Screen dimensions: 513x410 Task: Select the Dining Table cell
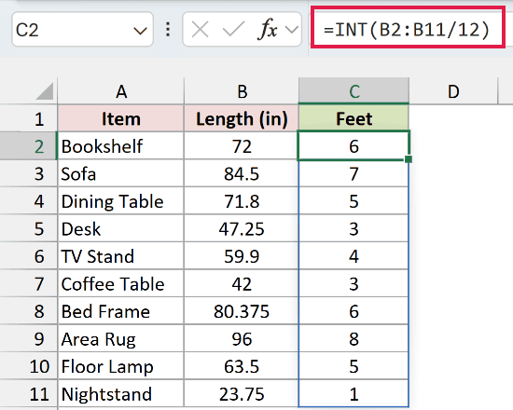coord(121,200)
